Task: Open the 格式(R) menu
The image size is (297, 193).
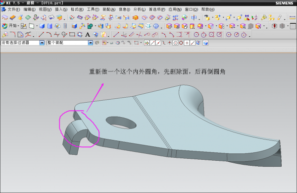Action: [77, 9]
